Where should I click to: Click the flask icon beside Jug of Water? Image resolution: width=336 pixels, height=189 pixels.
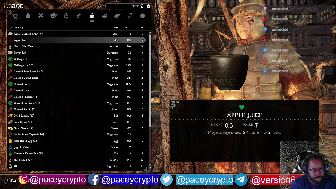coord(10,147)
